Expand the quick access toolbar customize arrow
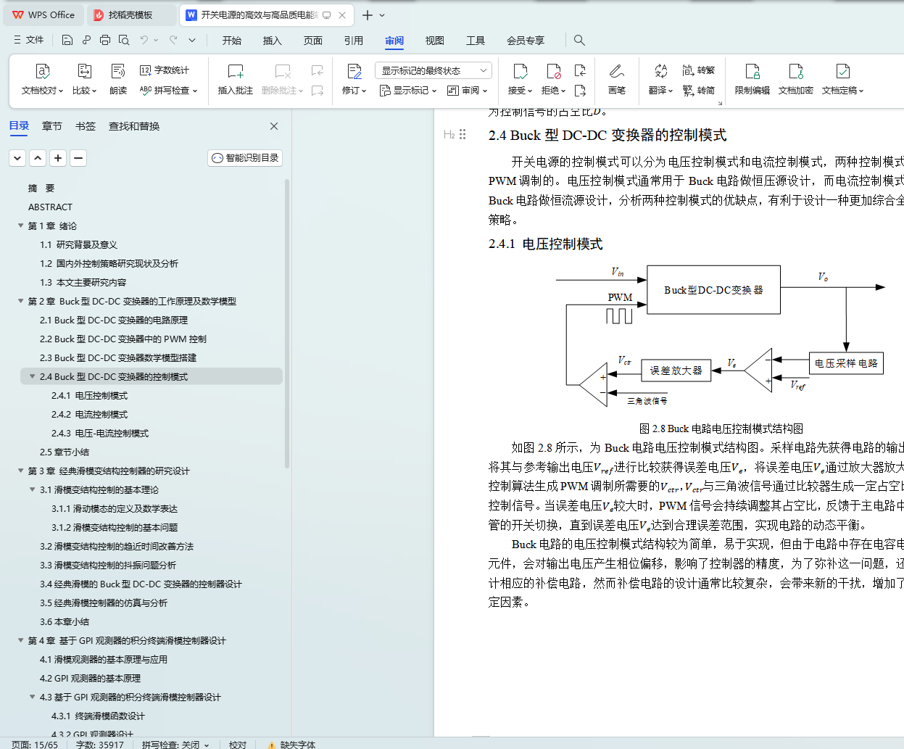Screen dimensions: 904x749 pyautogui.click(x=192, y=40)
